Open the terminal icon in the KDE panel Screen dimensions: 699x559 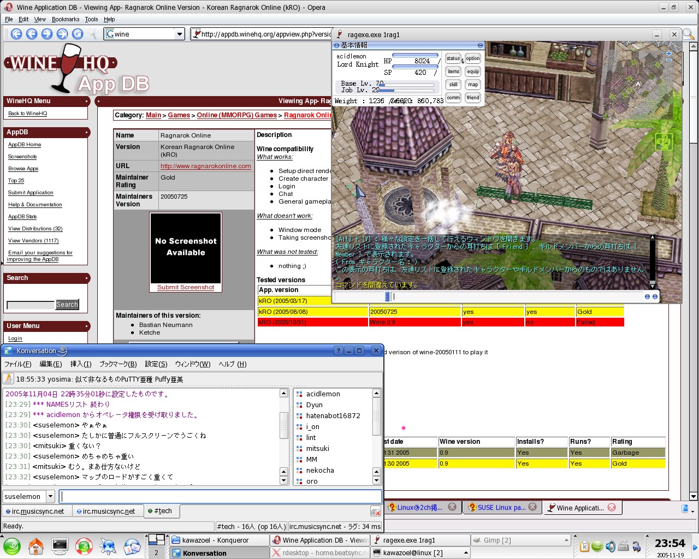coord(60,545)
